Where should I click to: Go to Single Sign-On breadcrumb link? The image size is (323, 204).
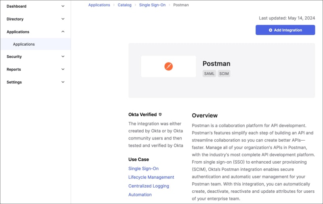152,5
